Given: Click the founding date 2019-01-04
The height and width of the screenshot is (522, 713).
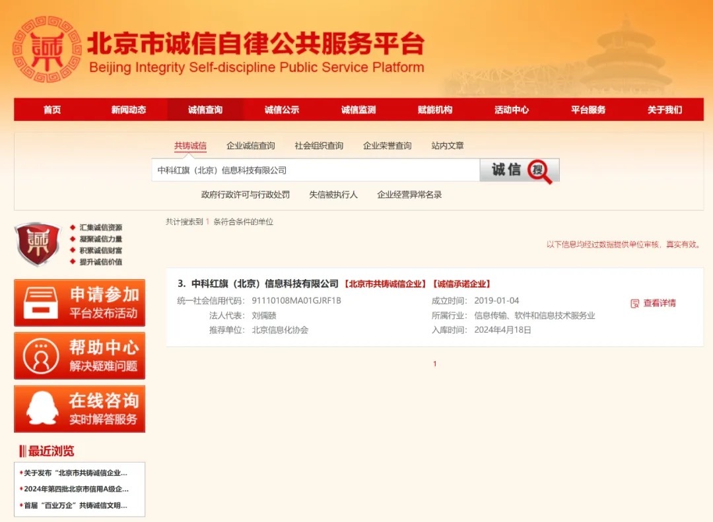Looking at the screenshot, I should click(496, 300).
